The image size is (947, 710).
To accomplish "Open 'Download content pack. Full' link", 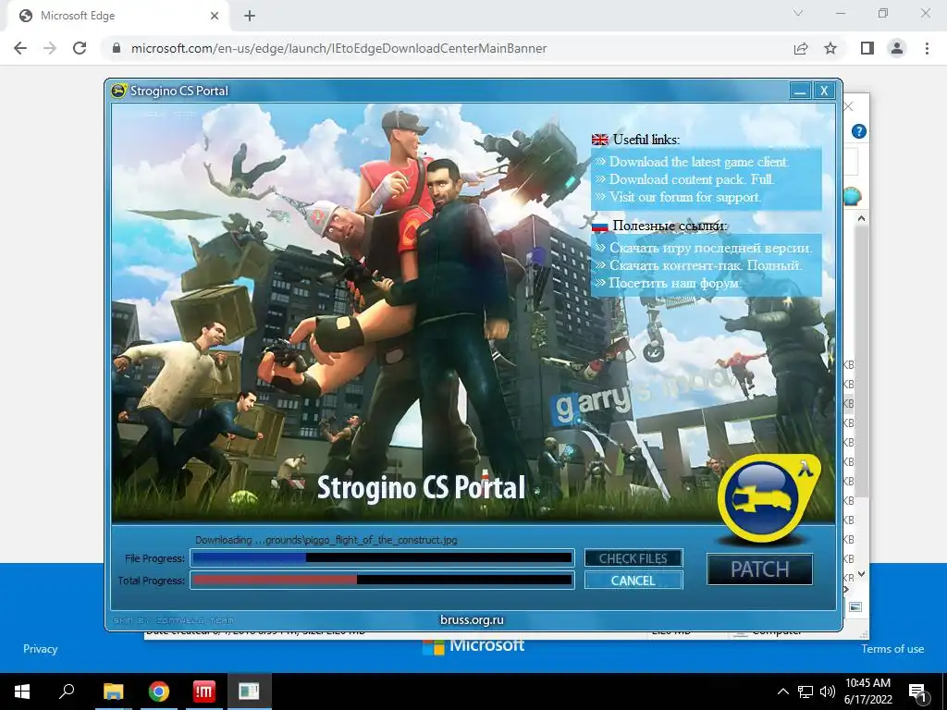I will [691, 178].
